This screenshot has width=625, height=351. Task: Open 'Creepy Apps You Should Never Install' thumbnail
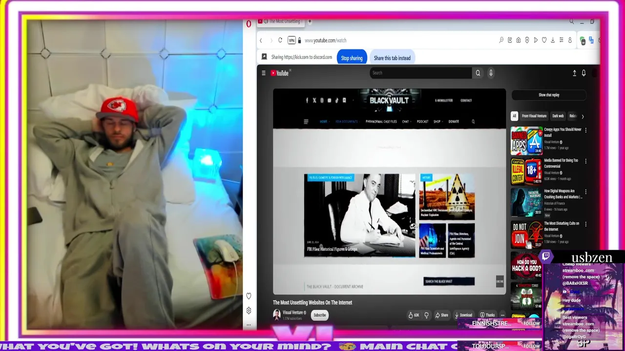pyautogui.click(x=526, y=140)
